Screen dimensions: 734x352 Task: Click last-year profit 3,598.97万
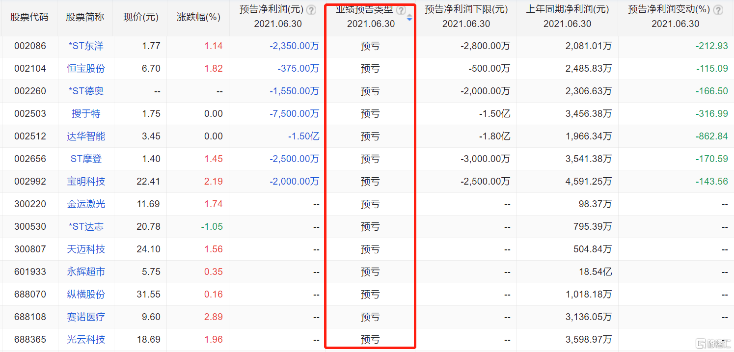coord(589,340)
